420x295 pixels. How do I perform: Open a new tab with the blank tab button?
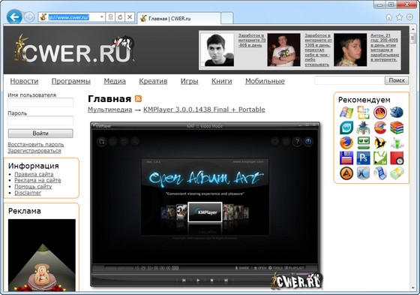pyautogui.click(x=226, y=19)
